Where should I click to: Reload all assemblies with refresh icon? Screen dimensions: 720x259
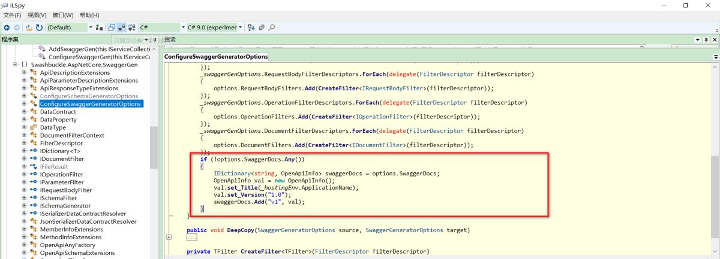(x=39, y=28)
